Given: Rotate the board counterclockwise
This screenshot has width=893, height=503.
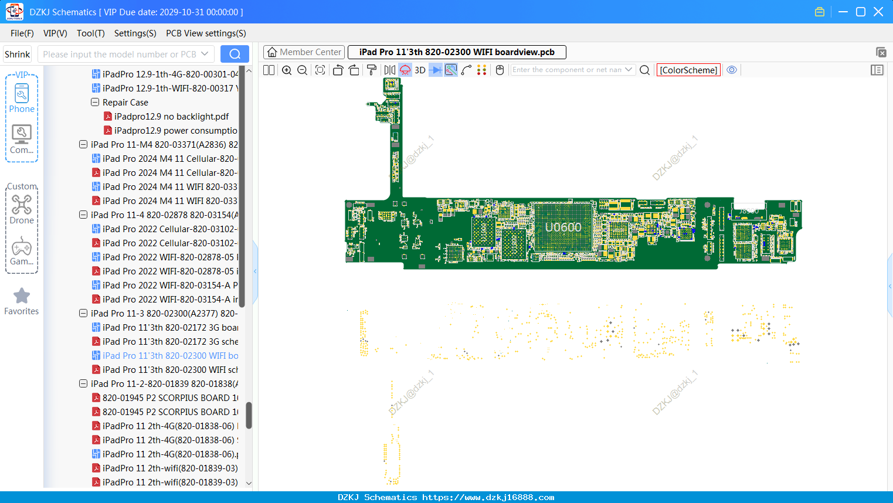Looking at the screenshot, I should click(338, 70).
